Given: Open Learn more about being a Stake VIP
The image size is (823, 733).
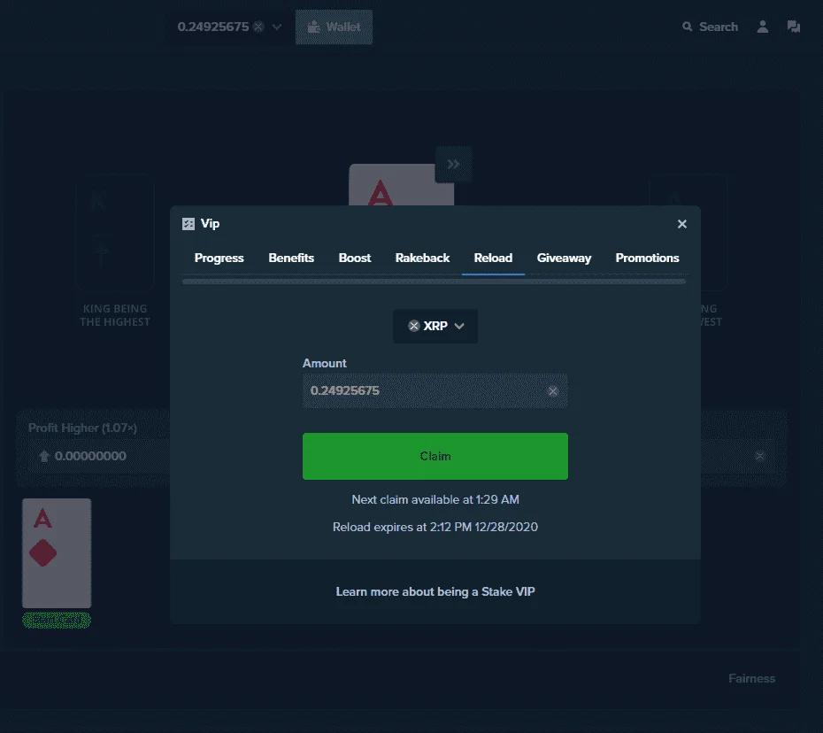Looking at the screenshot, I should pyautogui.click(x=435, y=591).
